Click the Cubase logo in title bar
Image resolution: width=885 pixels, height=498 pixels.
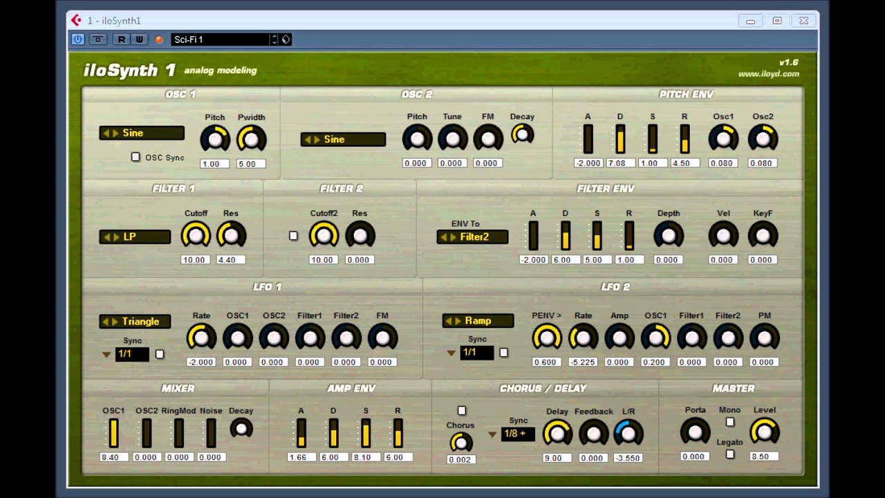(77, 21)
